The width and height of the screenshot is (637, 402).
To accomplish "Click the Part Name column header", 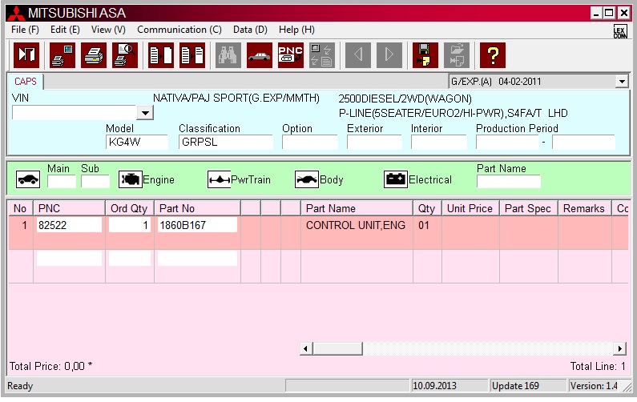I will 357,208.
